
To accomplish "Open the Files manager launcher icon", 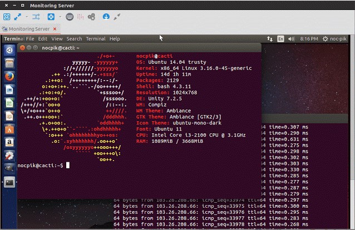I will pyautogui.click(x=9, y=63).
